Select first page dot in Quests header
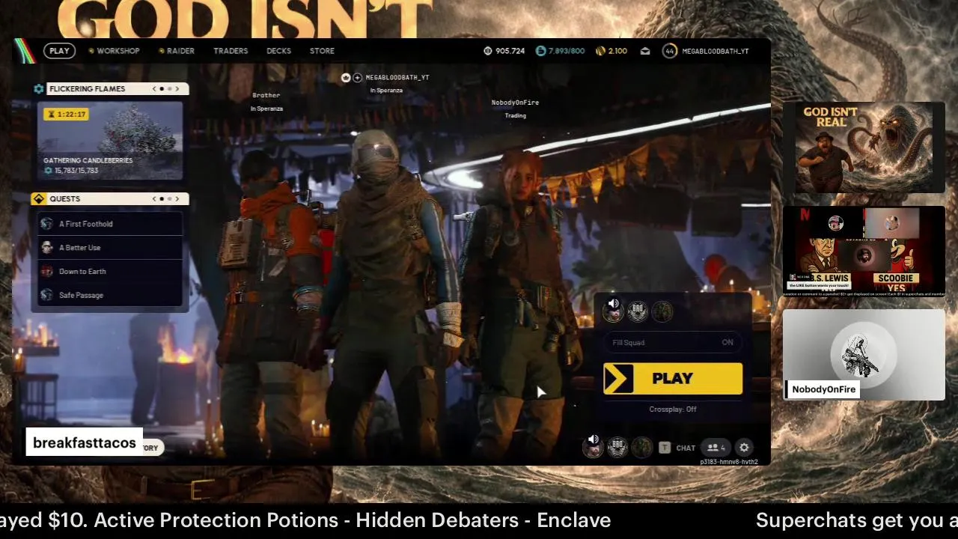Image resolution: width=958 pixels, height=539 pixels. point(162,199)
